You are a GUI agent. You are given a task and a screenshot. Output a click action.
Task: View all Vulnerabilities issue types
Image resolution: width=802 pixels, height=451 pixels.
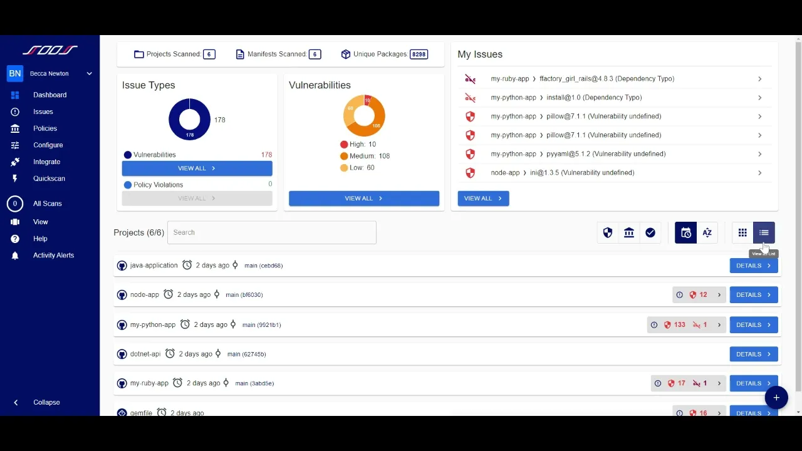click(197, 168)
